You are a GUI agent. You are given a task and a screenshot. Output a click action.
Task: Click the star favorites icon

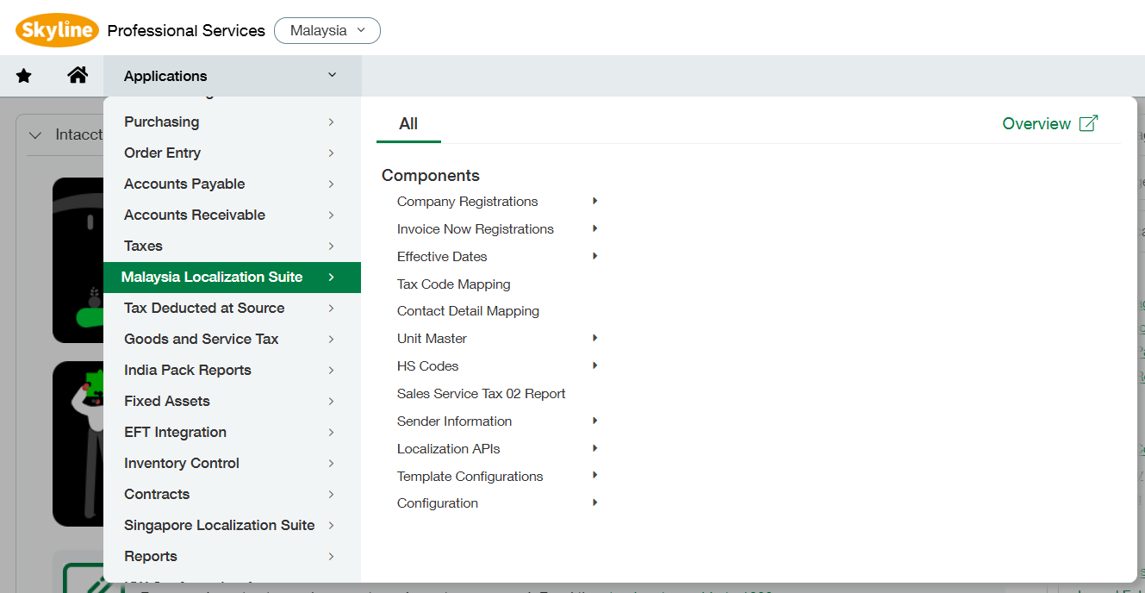pyautogui.click(x=23, y=75)
